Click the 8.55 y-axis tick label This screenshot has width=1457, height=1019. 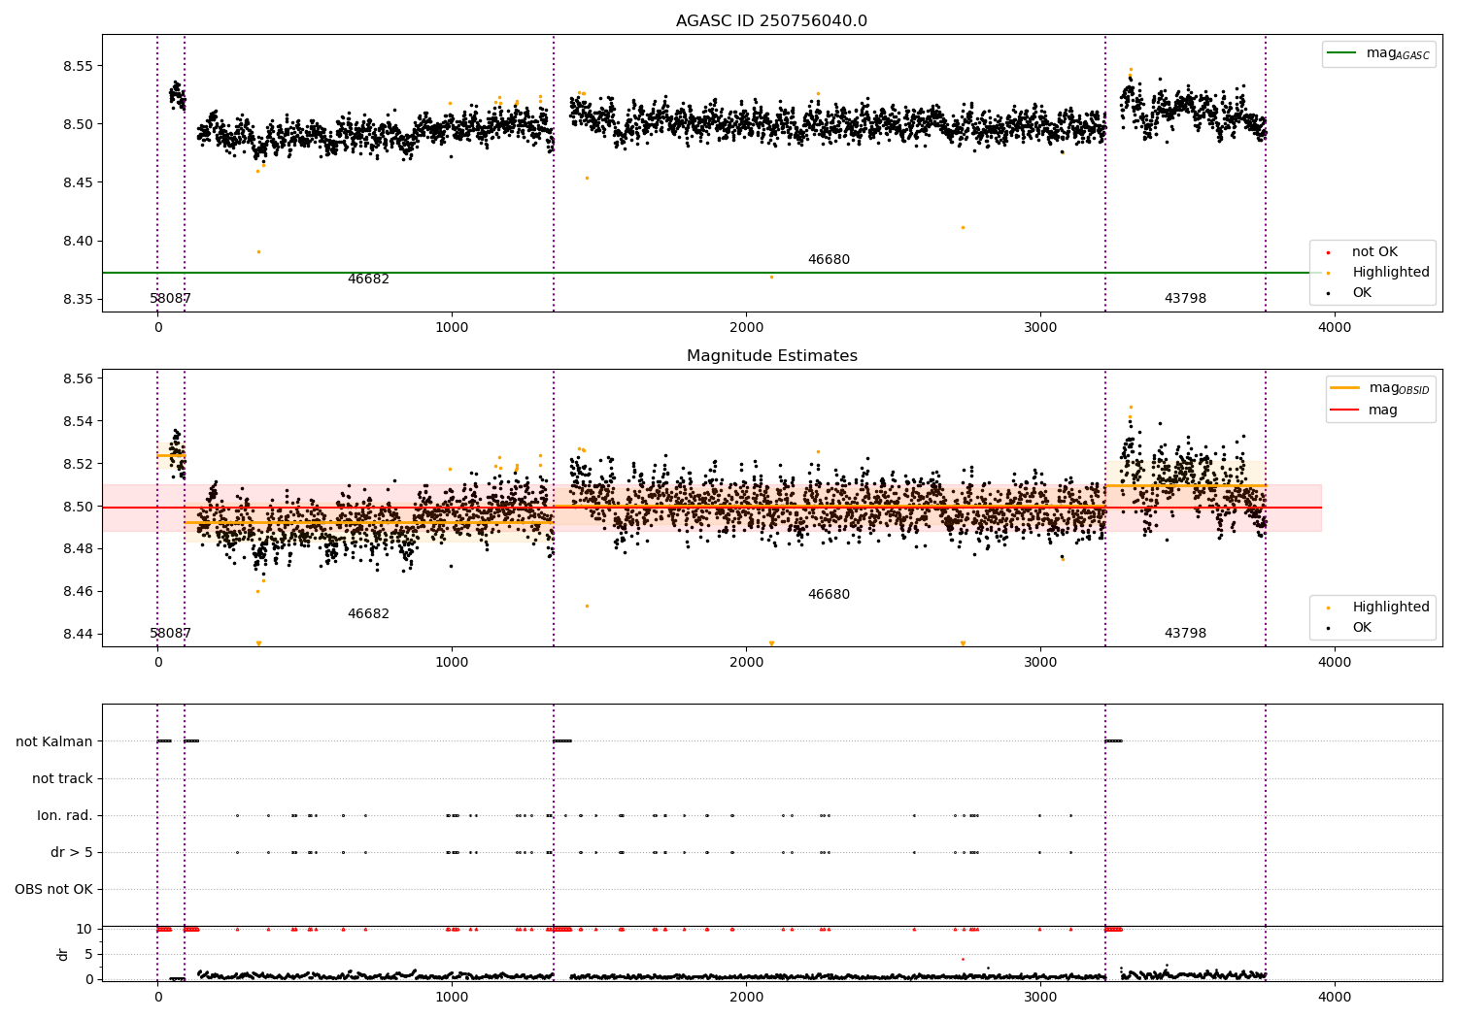[x=78, y=67]
